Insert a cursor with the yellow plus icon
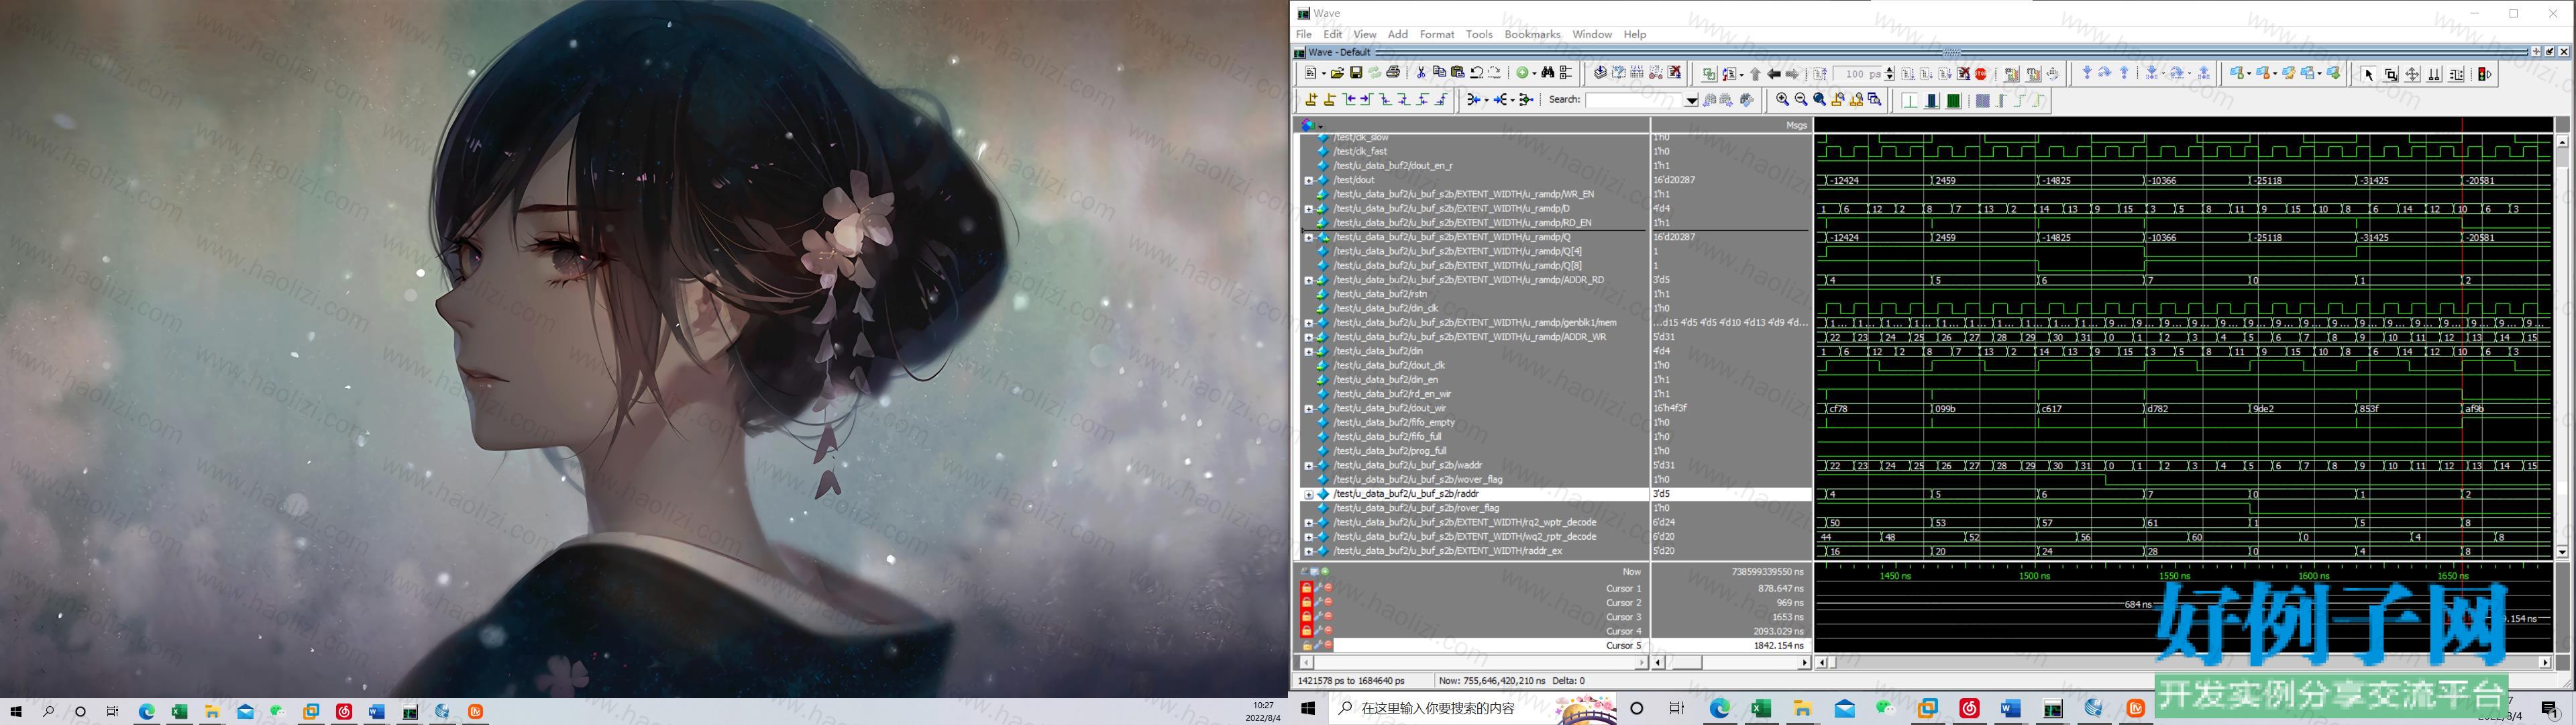 point(1312,99)
